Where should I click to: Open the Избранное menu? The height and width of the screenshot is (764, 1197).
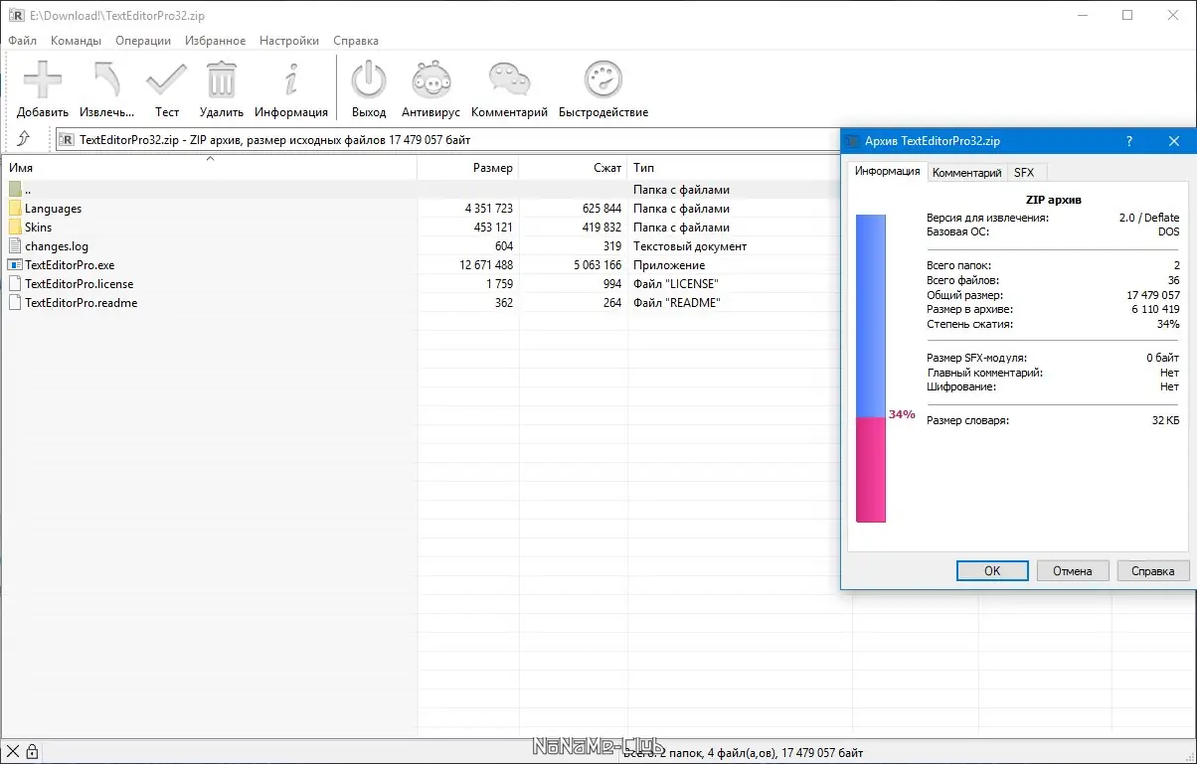click(215, 41)
